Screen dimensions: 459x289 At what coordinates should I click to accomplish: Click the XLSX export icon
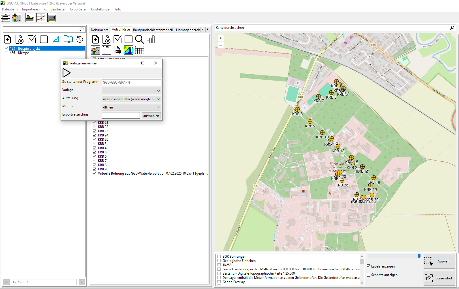coord(118,50)
